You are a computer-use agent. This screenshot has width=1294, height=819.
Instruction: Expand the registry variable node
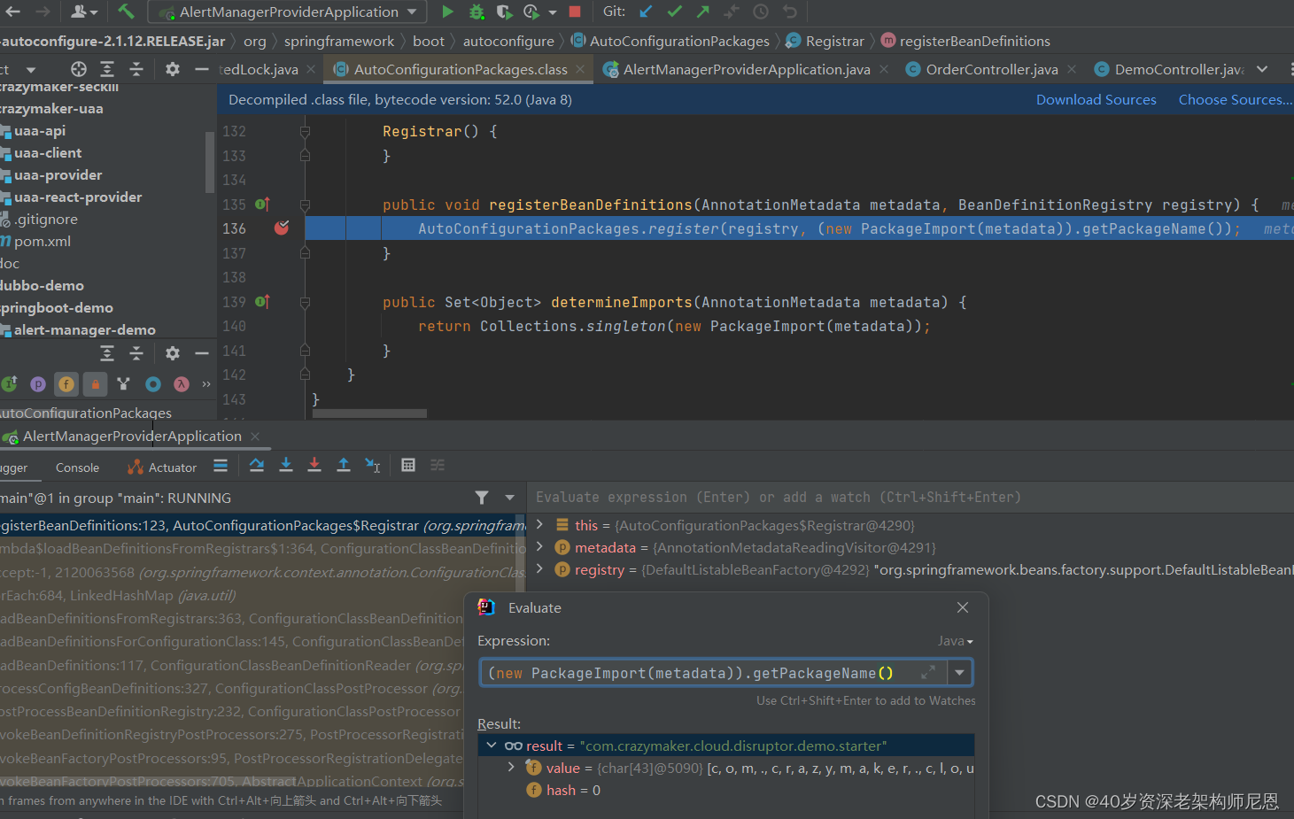[x=539, y=568]
